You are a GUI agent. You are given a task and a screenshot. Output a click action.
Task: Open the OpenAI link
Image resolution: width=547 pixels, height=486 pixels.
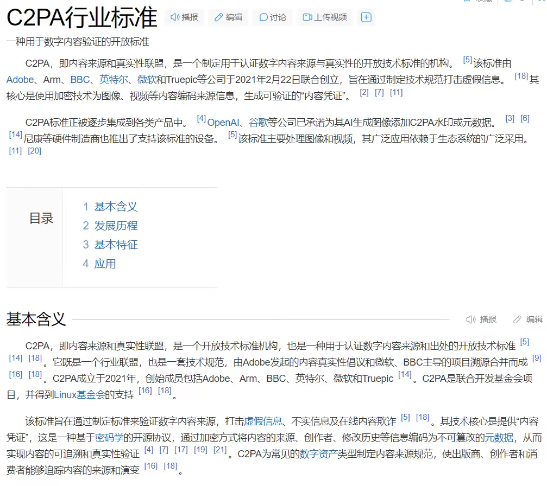click(223, 123)
